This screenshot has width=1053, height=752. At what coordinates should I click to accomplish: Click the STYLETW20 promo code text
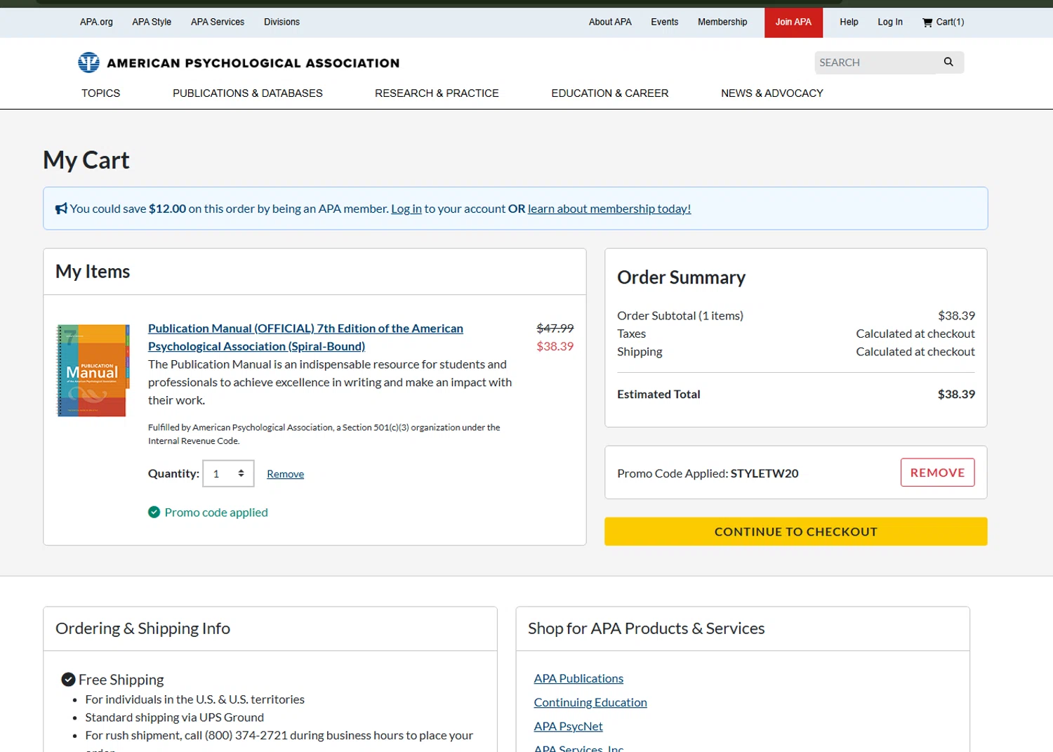click(x=764, y=473)
